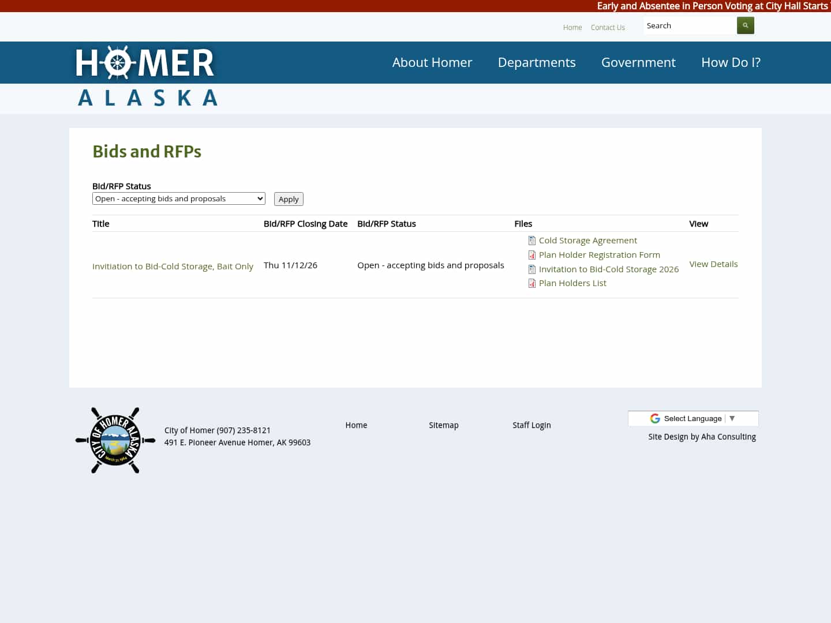The image size is (831, 623).
Task: Open the Invitiation to Bid-Cold Storage, Bait Only title
Action: point(173,267)
